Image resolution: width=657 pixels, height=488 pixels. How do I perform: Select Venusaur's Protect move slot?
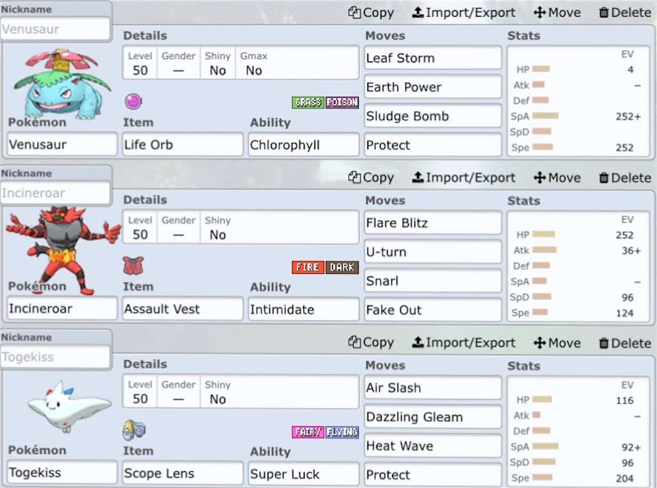tap(433, 145)
